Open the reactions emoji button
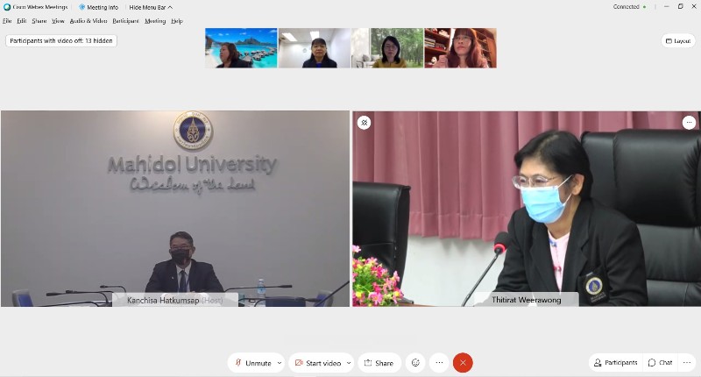The width and height of the screenshot is (701, 377). click(x=415, y=363)
